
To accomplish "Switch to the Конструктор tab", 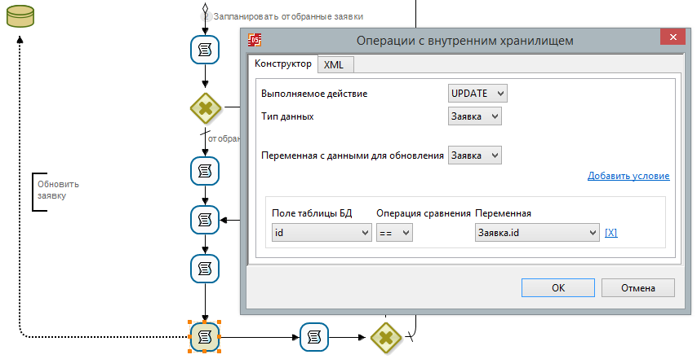I will point(282,63).
